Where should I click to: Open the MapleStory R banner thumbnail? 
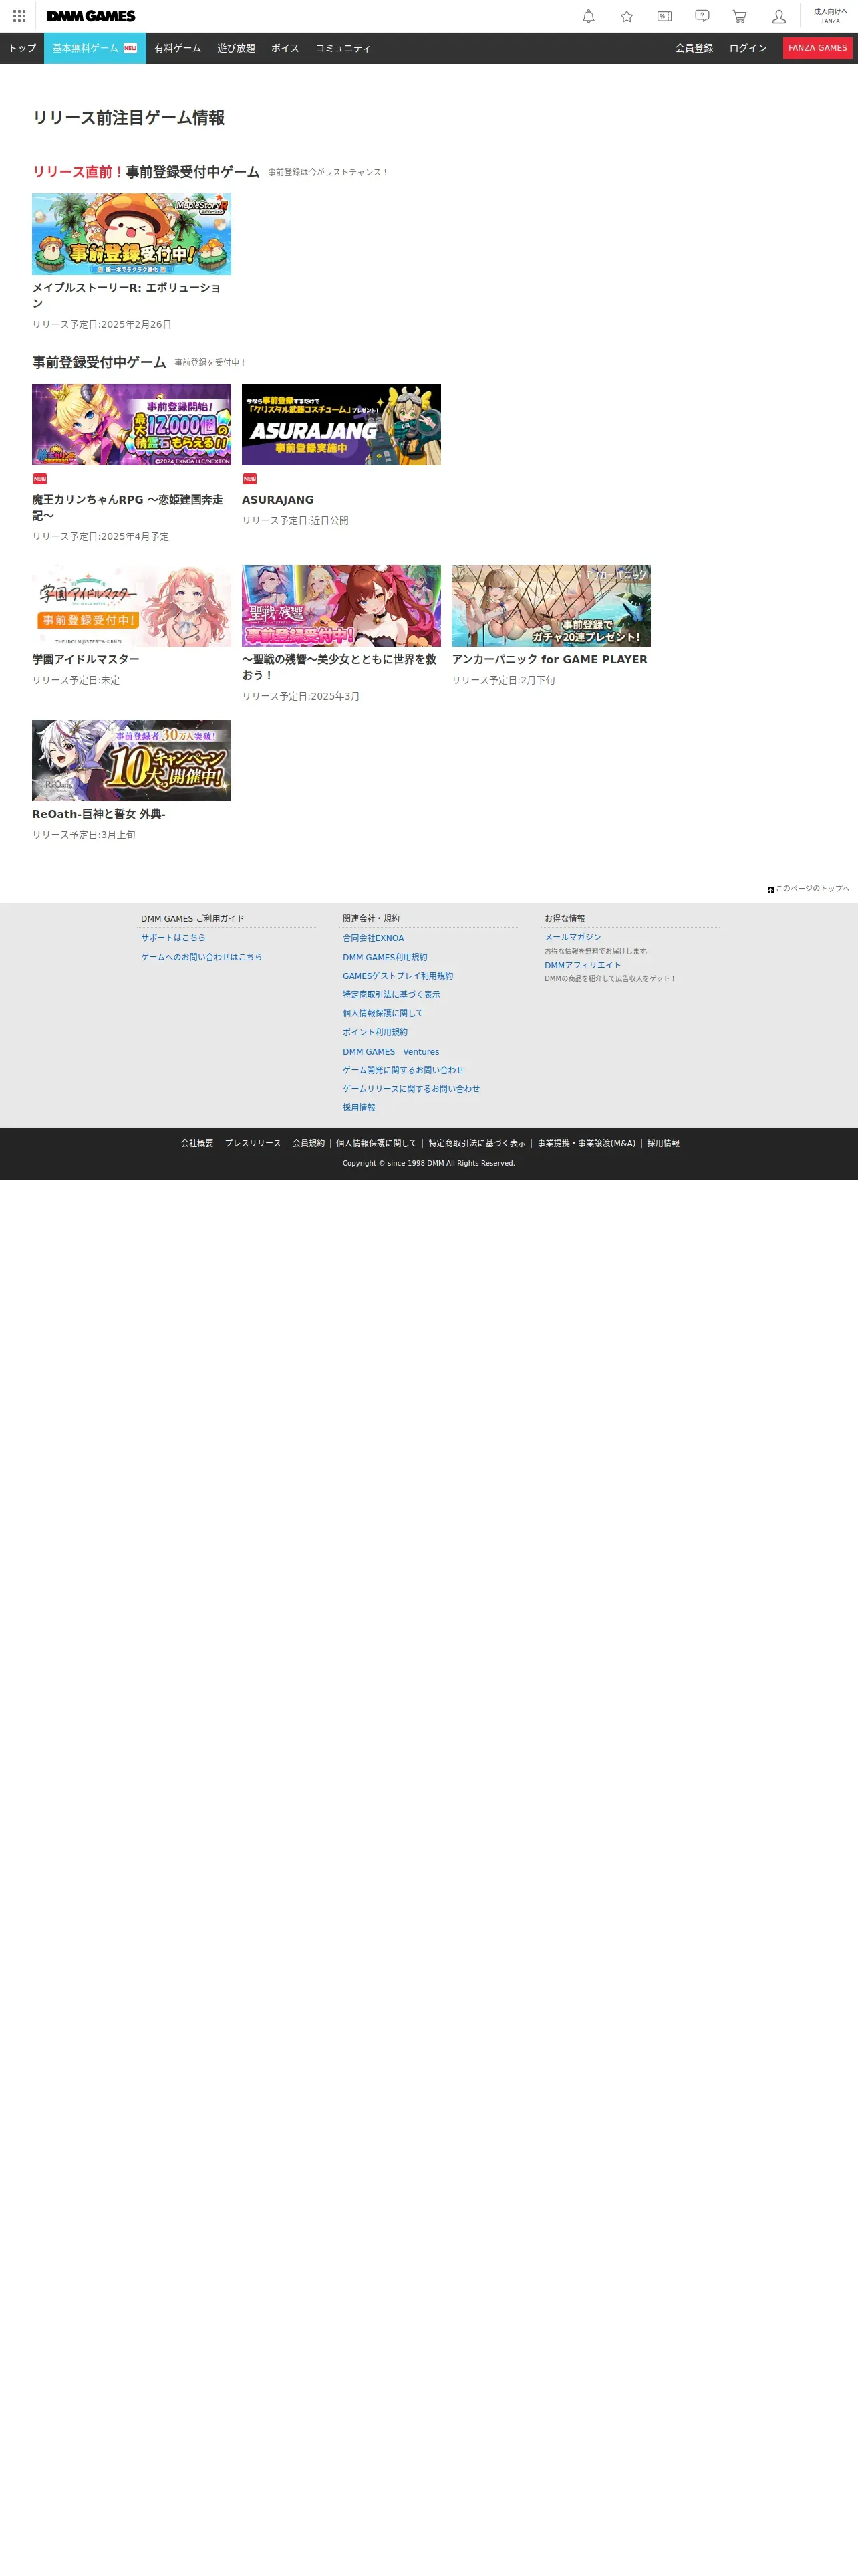(x=131, y=234)
